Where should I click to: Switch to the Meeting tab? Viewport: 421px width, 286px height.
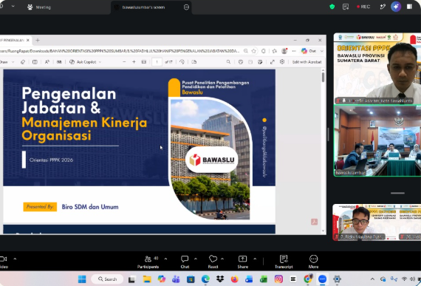pos(39,7)
